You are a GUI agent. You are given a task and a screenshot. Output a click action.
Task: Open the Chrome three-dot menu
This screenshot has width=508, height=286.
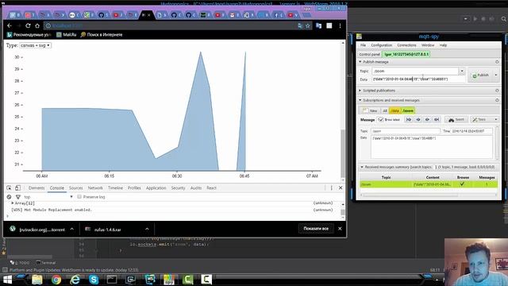click(x=340, y=25)
